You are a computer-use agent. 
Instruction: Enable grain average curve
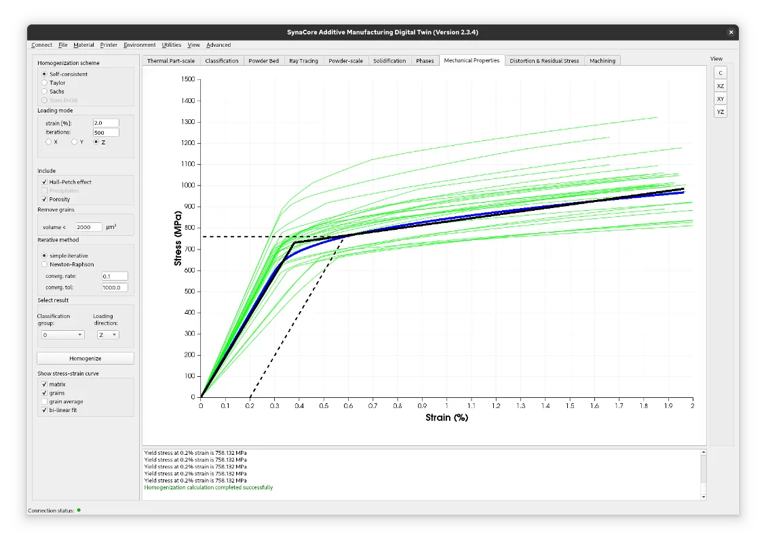click(x=45, y=401)
